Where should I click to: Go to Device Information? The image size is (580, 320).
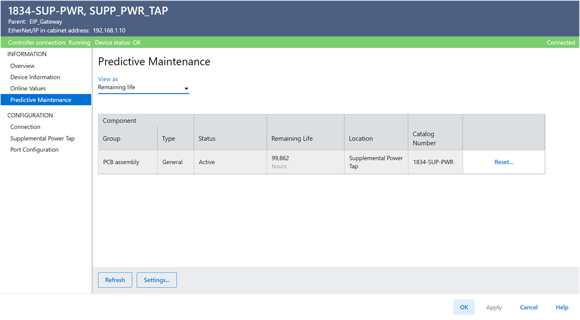pos(35,77)
